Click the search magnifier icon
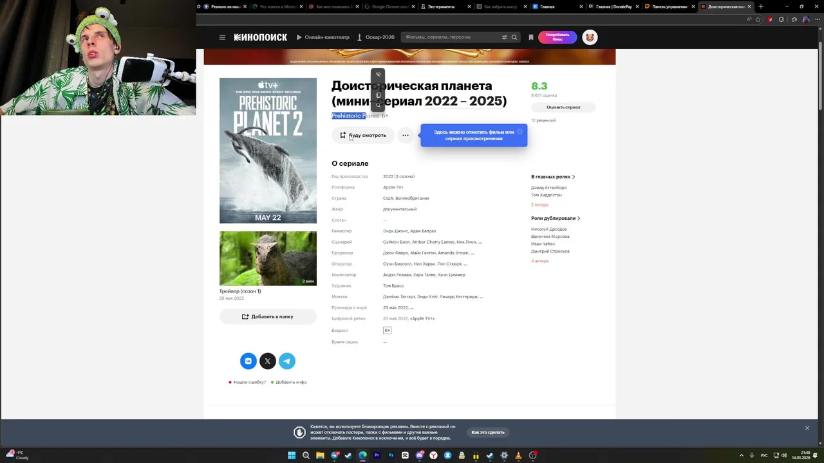824x463 pixels. tap(514, 37)
